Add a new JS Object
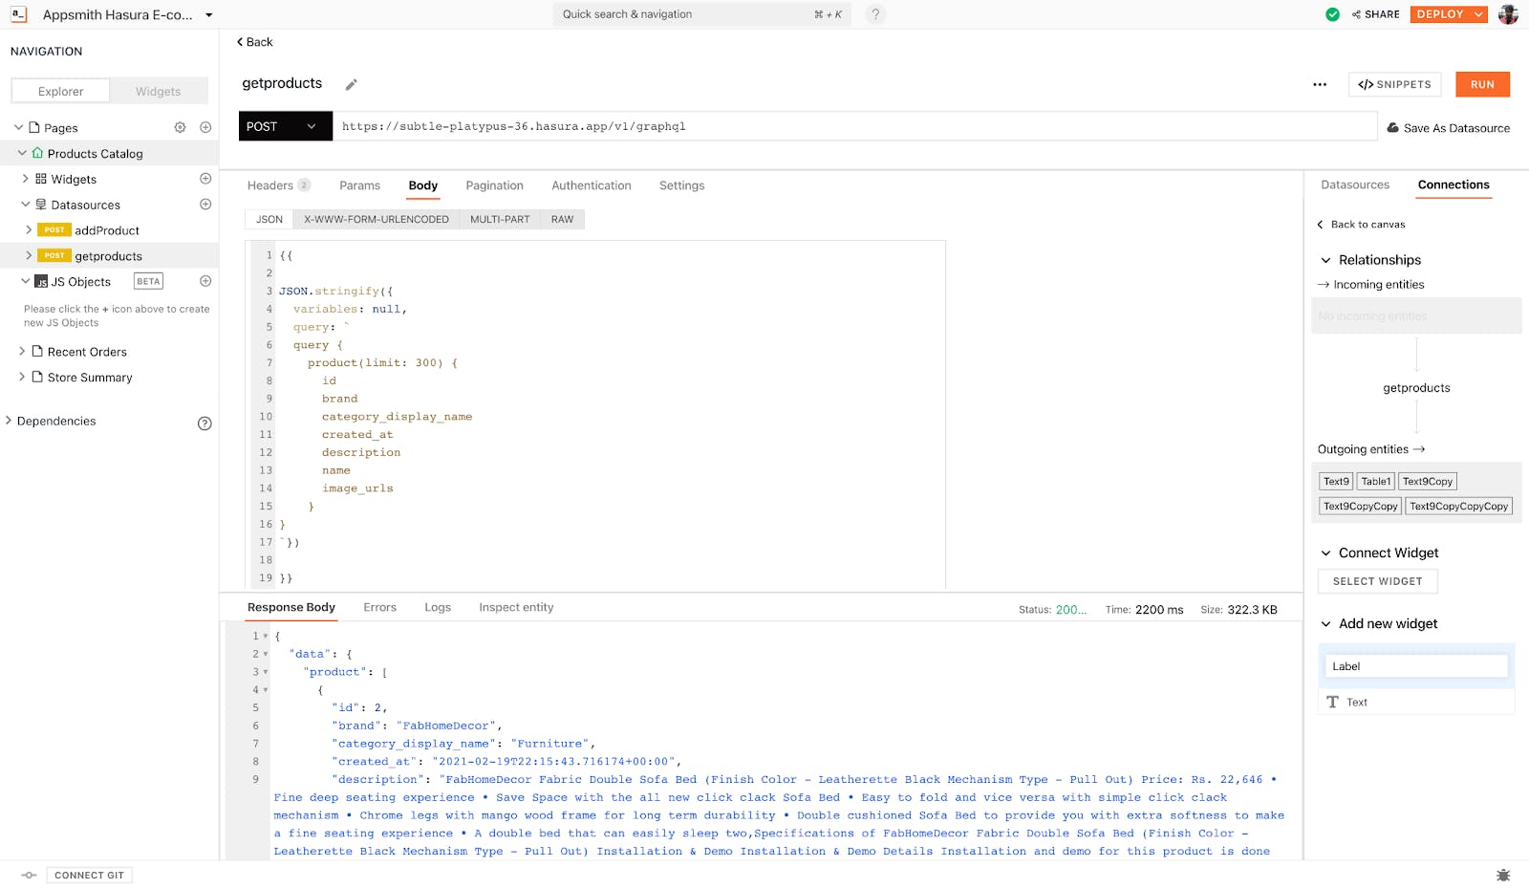This screenshot has height=889, width=1529. (205, 281)
